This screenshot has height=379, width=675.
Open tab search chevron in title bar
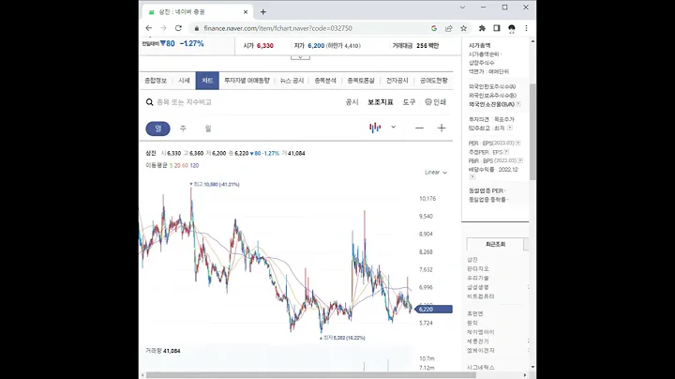pos(462,8)
